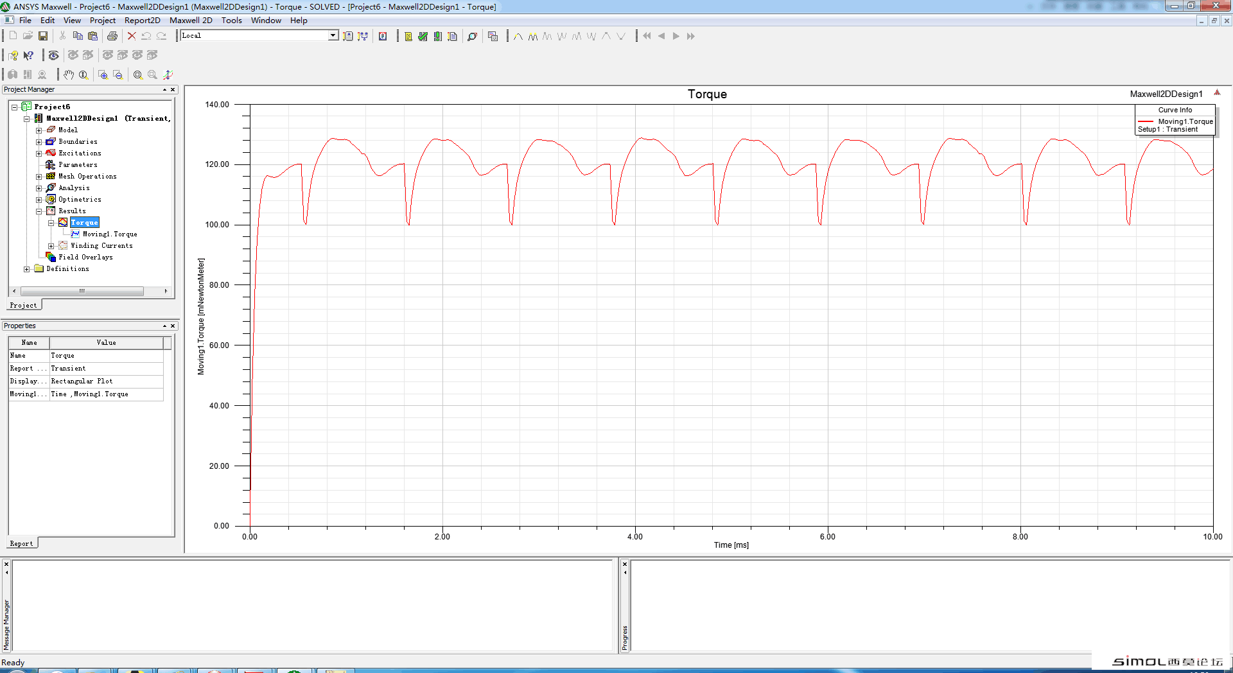Click the skip-to-first-frame animation button
This screenshot has width=1233, height=673.
click(x=647, y=36)
